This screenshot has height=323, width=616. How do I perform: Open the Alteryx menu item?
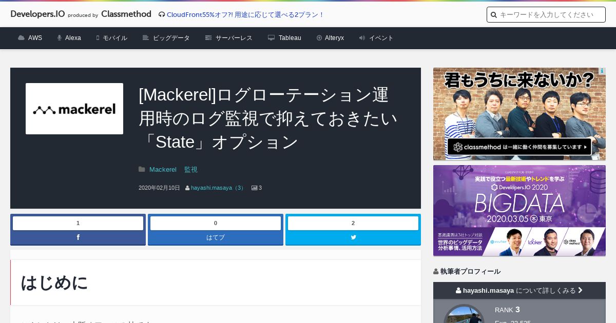click(x=334, y=38)
